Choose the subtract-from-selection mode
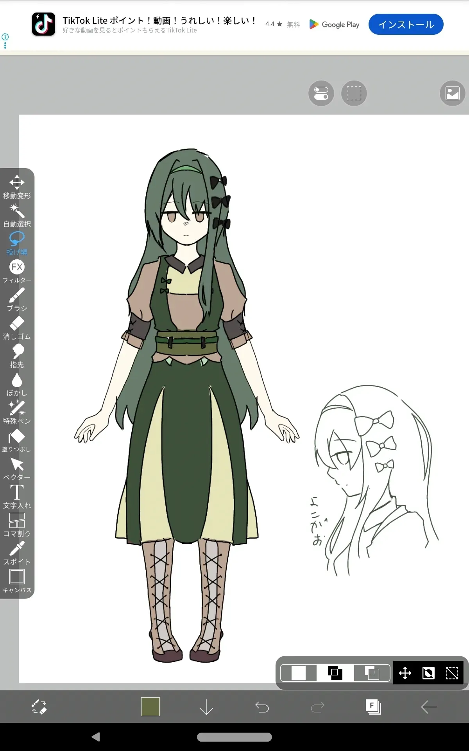469x751 pixels. click(372, 673)
